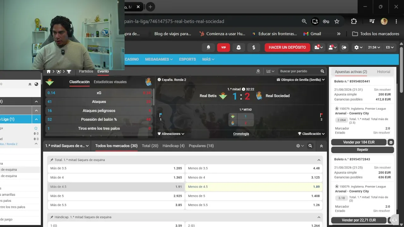The image size is (404, 227).
Task: Expand the Clasificación dropdown under scoreboard
Action: 311,134
